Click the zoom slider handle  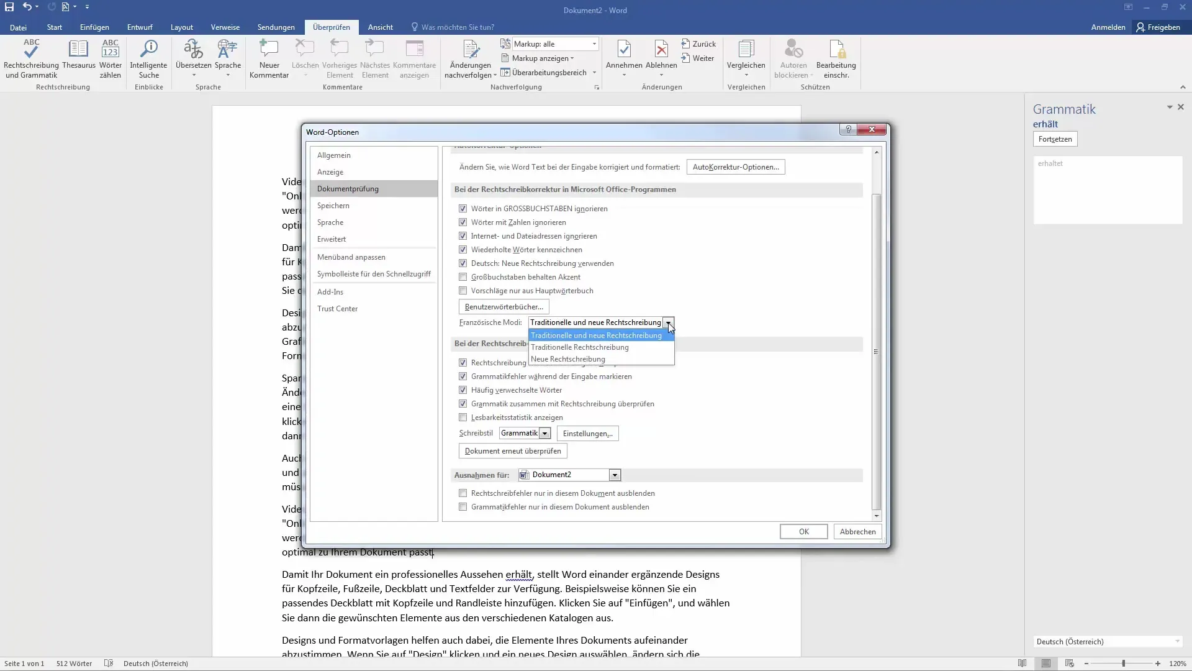point(1123,664)
